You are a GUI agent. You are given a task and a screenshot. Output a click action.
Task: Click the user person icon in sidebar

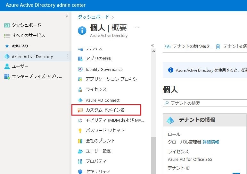tap(7, 66)
